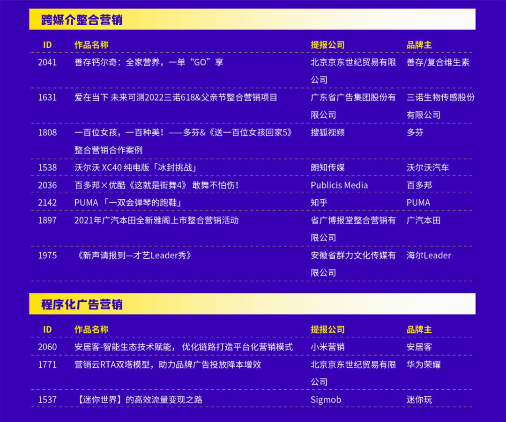The image size is (506, 422).
Task: Click brand 百多邦
Action: [x=419, y=185]
